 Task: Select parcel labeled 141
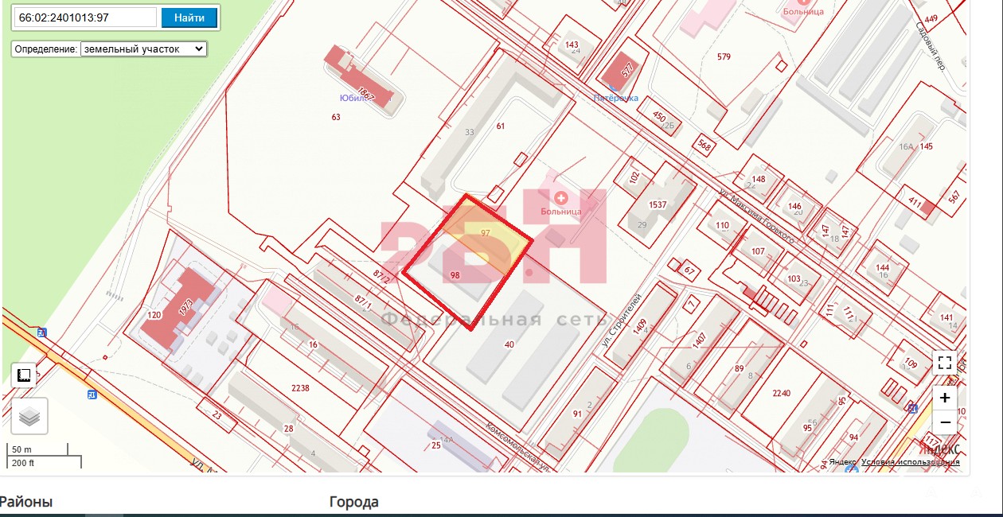[946, 317]
